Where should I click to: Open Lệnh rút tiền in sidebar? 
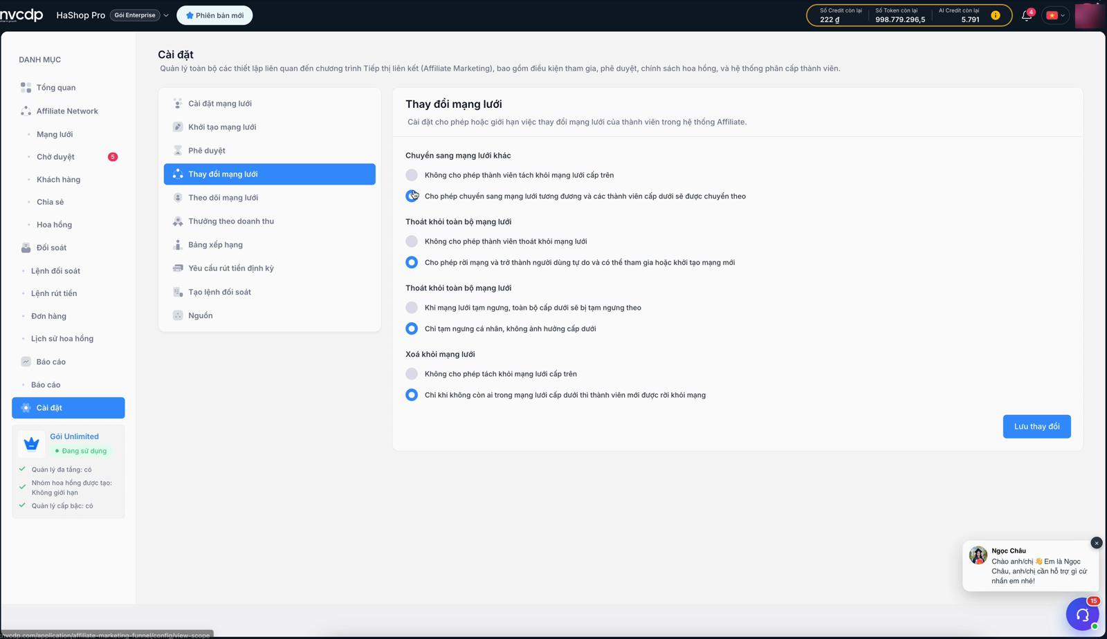point(54,293)
